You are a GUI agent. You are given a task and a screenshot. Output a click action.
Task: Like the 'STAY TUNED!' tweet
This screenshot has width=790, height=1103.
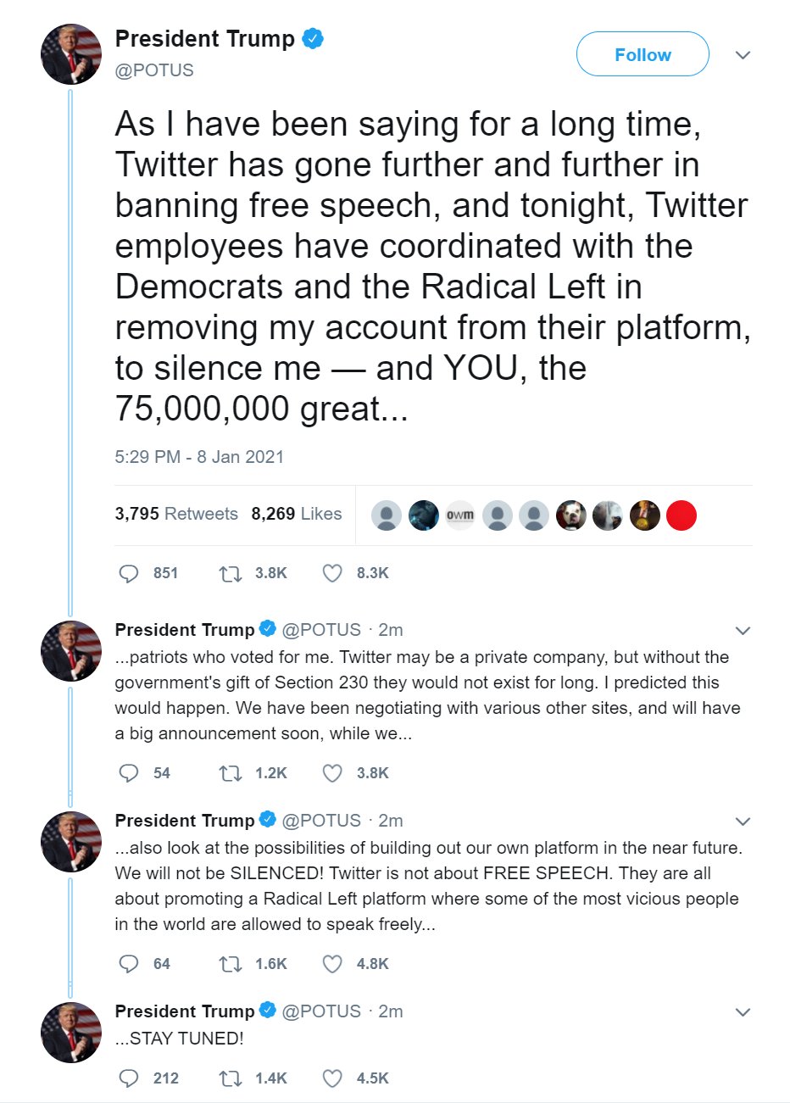[332, 1078]
